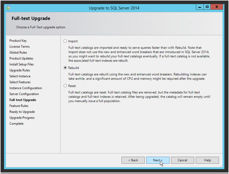This screenshot has height=174, width=229.
Task: Click the License Terms step
Action: click(x=20, y=46)
